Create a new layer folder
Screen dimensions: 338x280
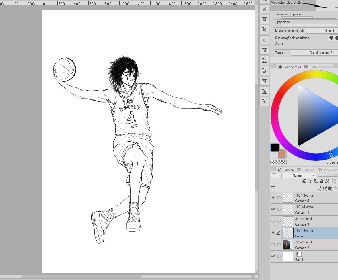[330, 189]
